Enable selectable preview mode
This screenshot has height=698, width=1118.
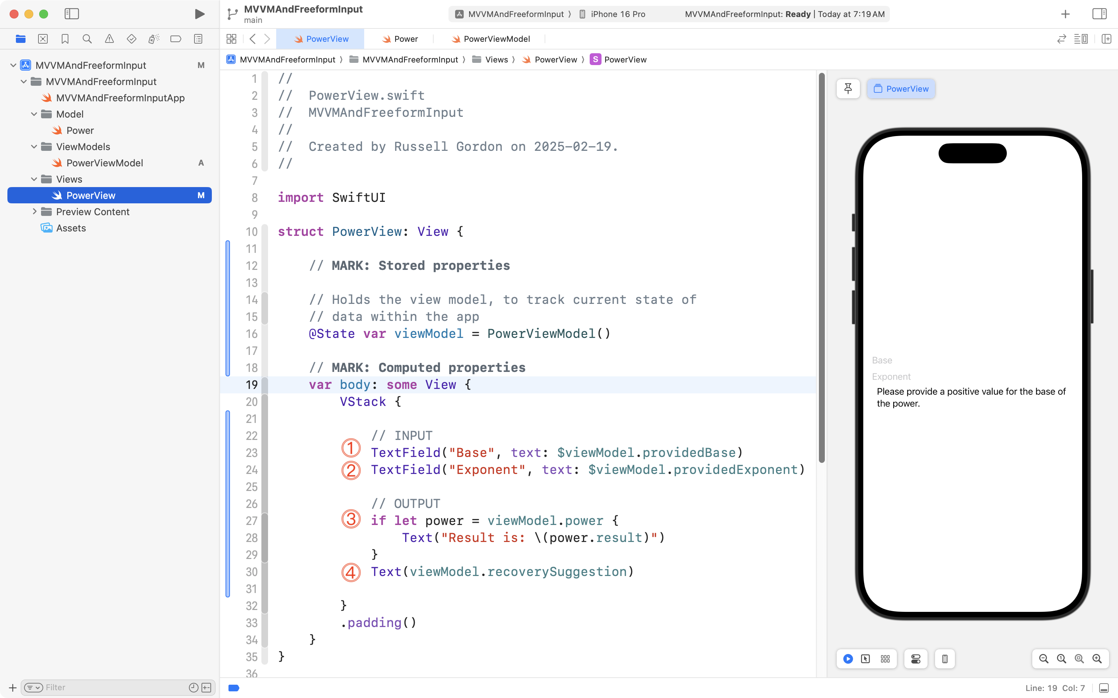[865, 659]
